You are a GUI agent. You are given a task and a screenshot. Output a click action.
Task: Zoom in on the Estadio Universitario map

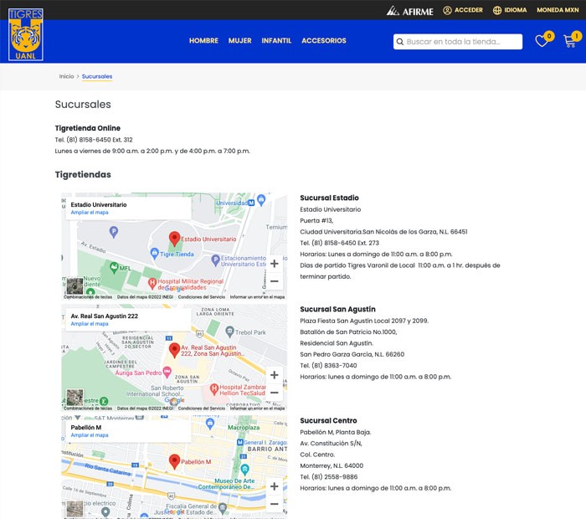tap(275, 264)
